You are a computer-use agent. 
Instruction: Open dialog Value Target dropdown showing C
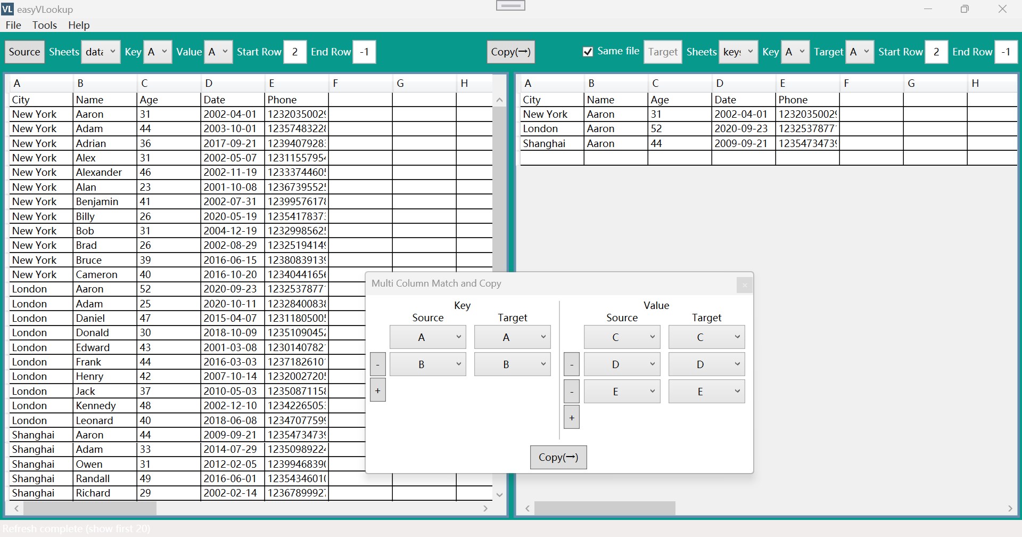[x=707, y=337]
